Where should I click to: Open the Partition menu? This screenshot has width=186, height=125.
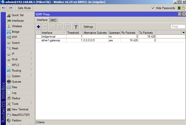click(x=20, y=120)
